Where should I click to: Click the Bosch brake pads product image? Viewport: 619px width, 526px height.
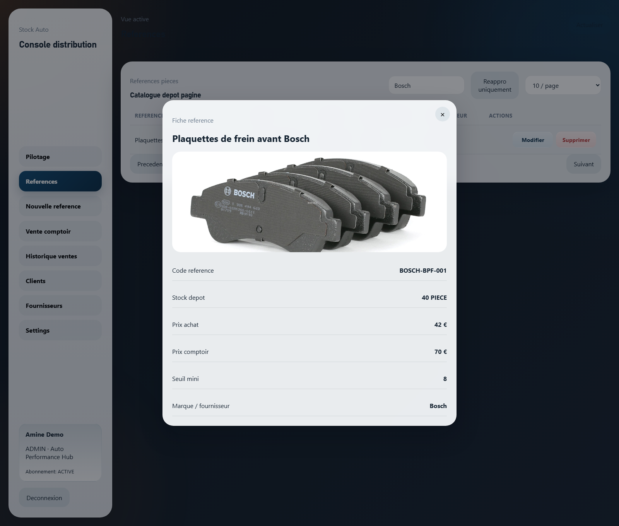[309, 202]
